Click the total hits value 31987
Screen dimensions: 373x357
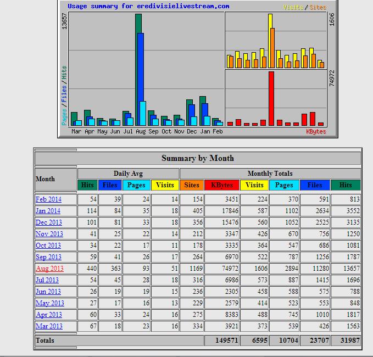[350, 341]
